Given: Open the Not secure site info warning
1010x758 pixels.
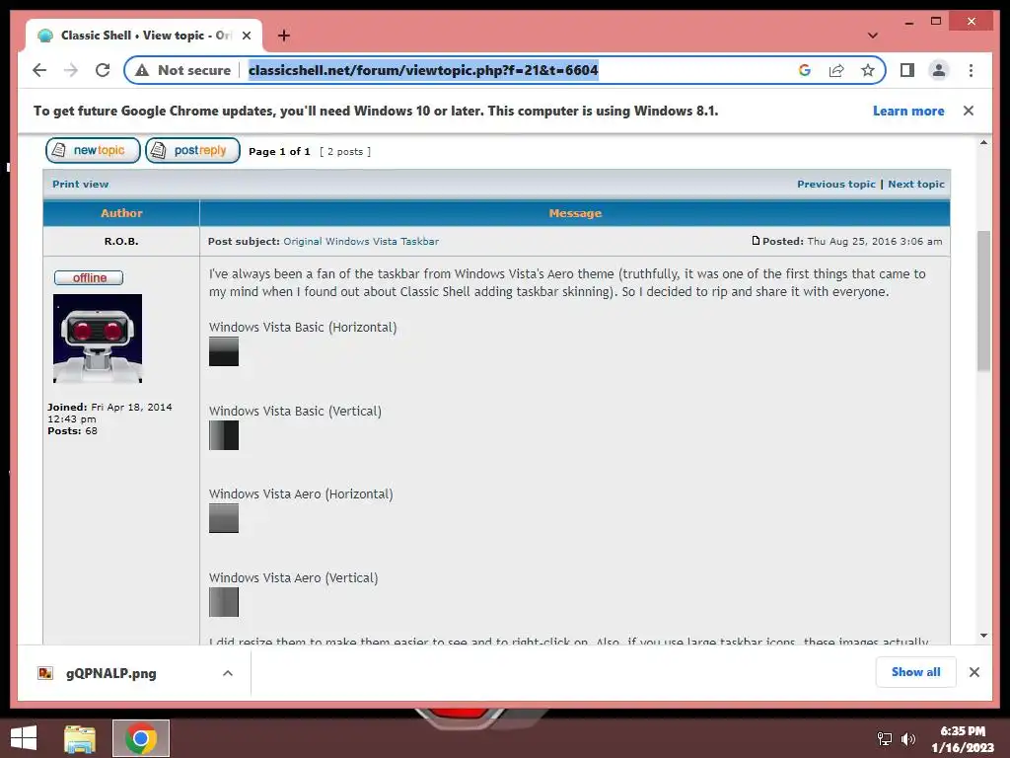Looking at the screenshot, I should tap(183, 70).
